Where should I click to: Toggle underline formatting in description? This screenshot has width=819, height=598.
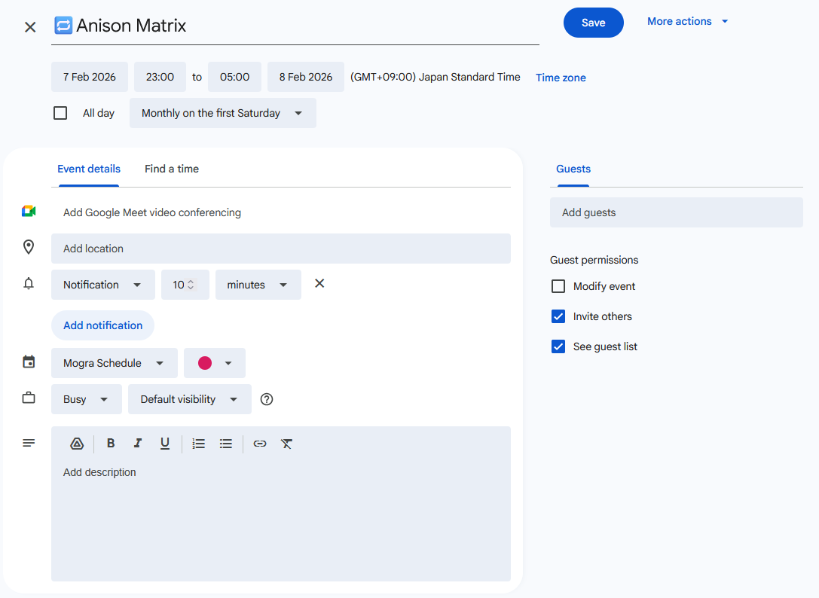tap(164, 444)
